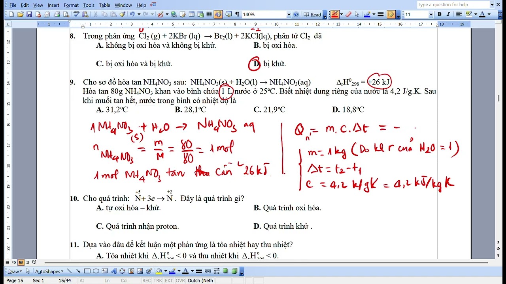Toggle the Drawing toolbar button
The height and width of the screenshot is (284, 506).
[x=218, y=14]
